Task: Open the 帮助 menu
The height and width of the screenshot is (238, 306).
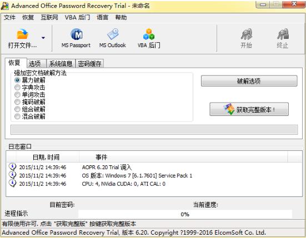Action: coord(121,18)
